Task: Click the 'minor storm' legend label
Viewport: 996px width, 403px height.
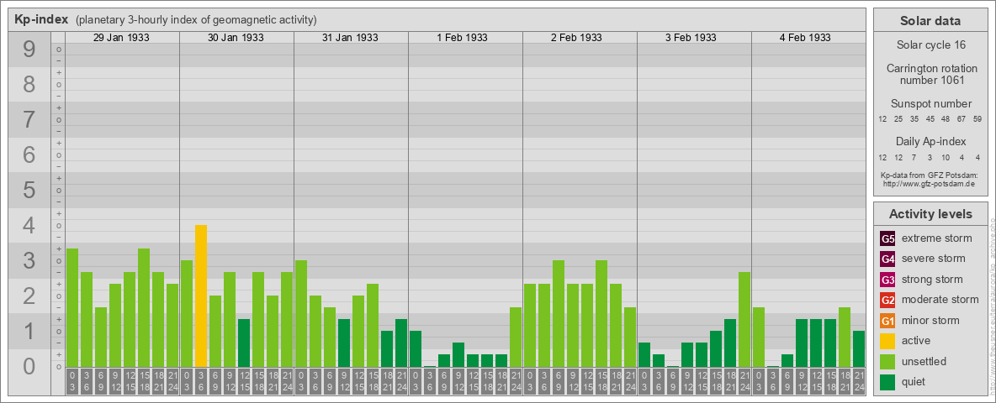Action: [931, 321]
